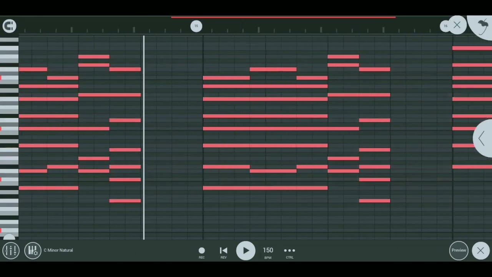
Task: Close the piano roll with bottom X
Action: (480, 250)
